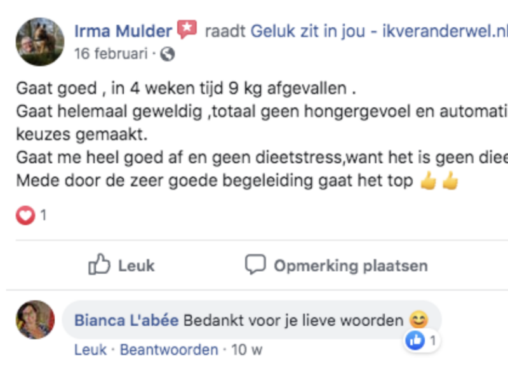
Task: Like the post with Leuk button
Action: (121, 265)
